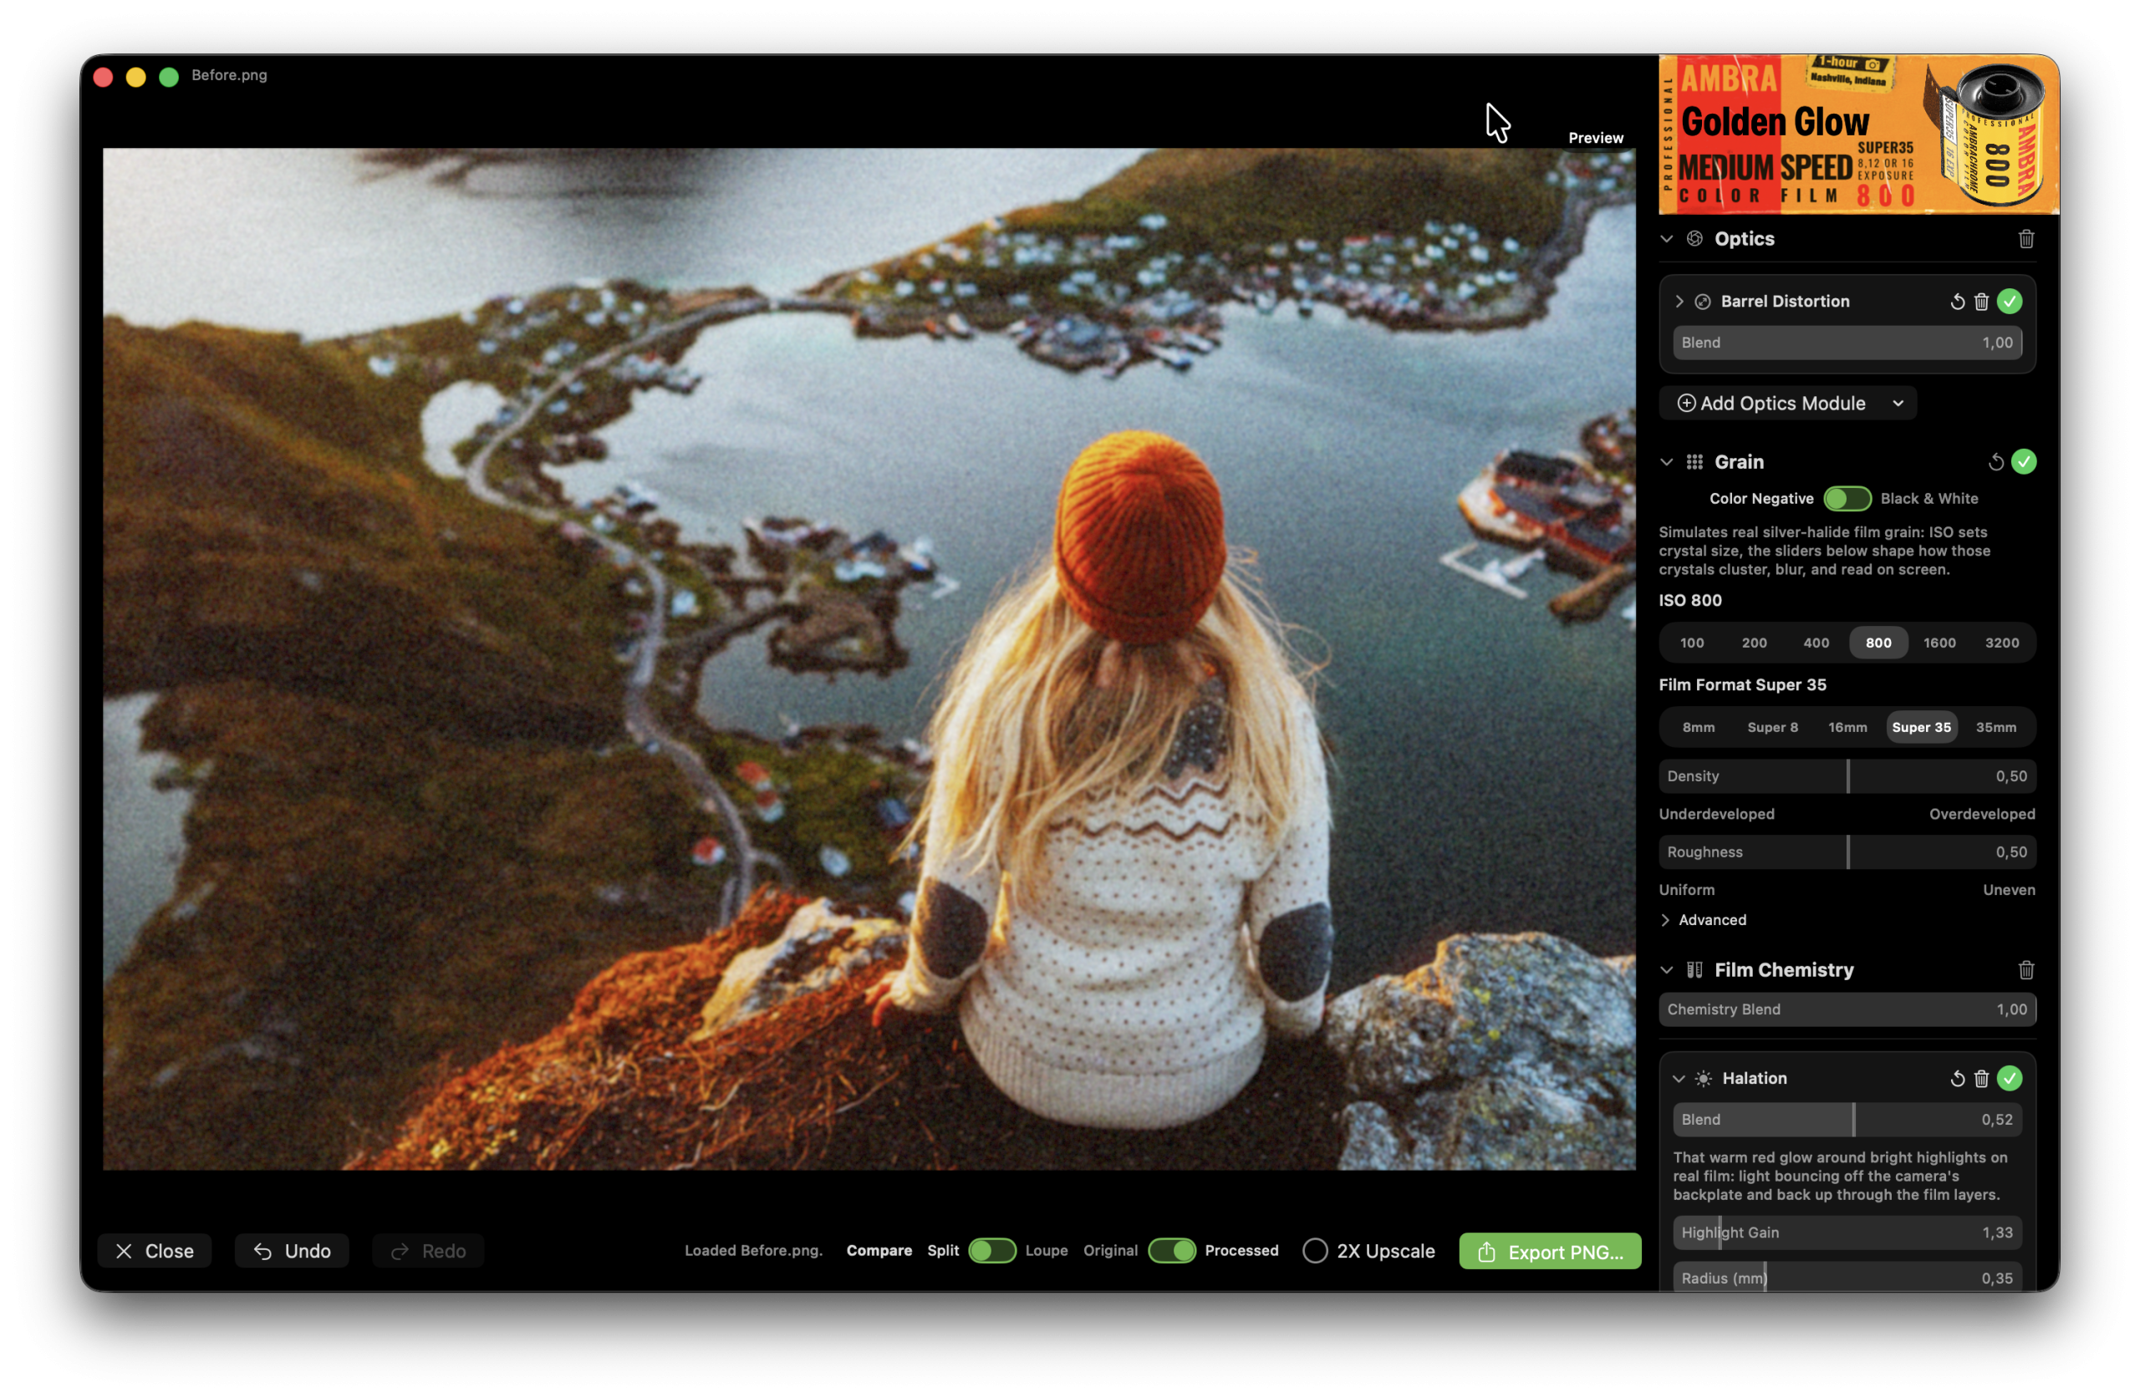Delete the Film Chemistry section
This screenshot has width=2140, height=1398.
tap(2025, 970)
